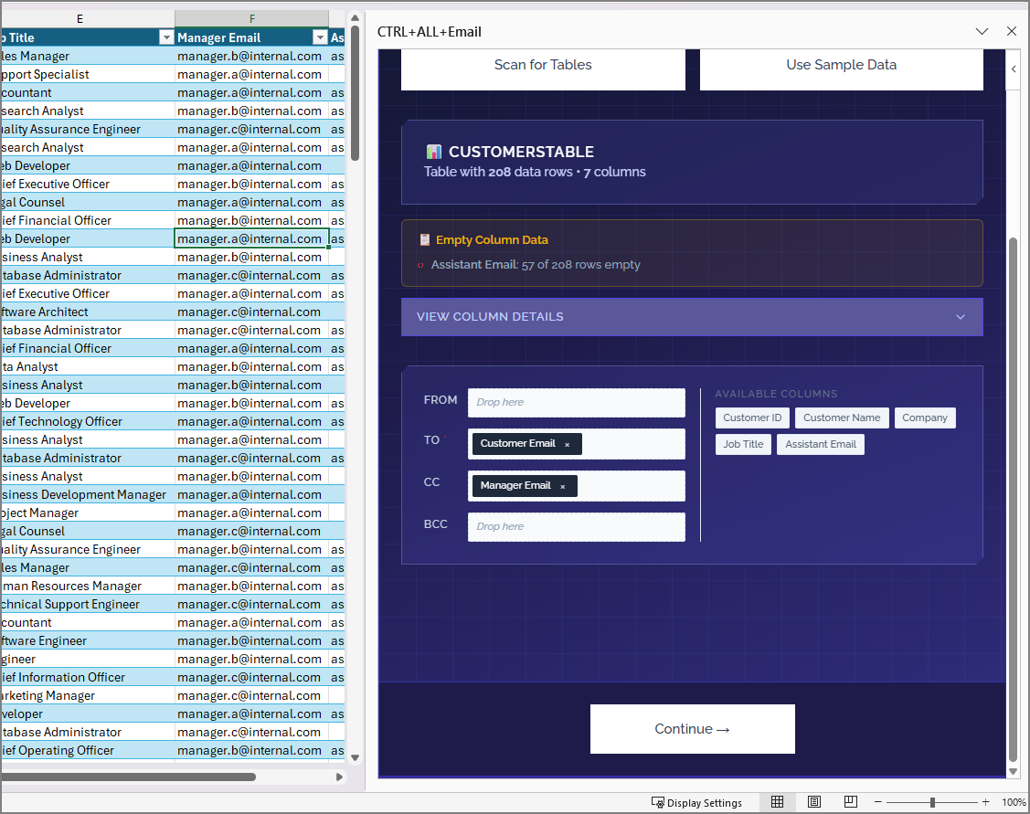The height and width of the screenshot is (814, 1030).
Task: Expand VIEW COLUMN DETAILS
Action: [692, 316]
